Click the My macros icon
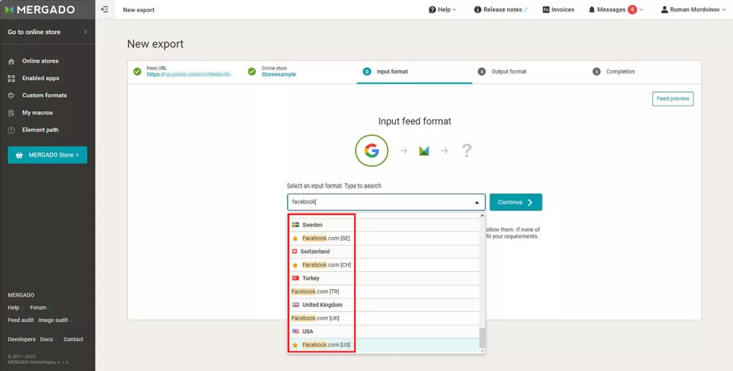This screenshot has height=371, width=733. pos(11,113)
